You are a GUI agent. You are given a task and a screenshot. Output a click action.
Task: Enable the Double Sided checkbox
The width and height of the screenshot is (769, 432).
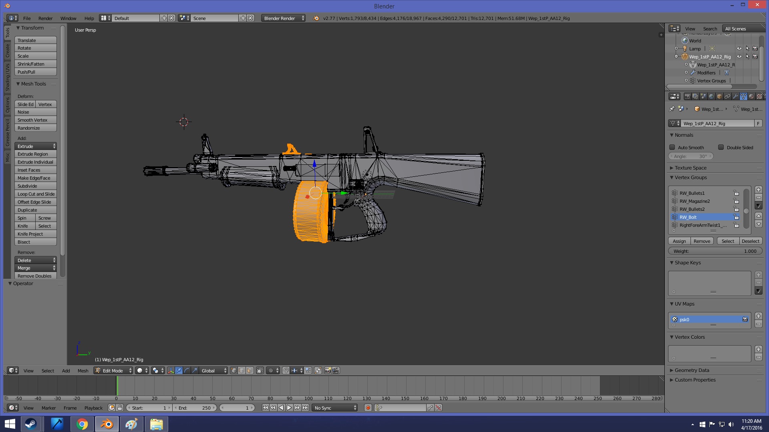click(x=721, y=147)
